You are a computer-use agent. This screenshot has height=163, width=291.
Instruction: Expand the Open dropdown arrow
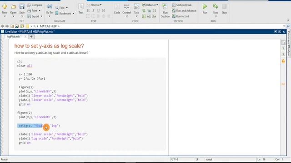coord(13,16)
